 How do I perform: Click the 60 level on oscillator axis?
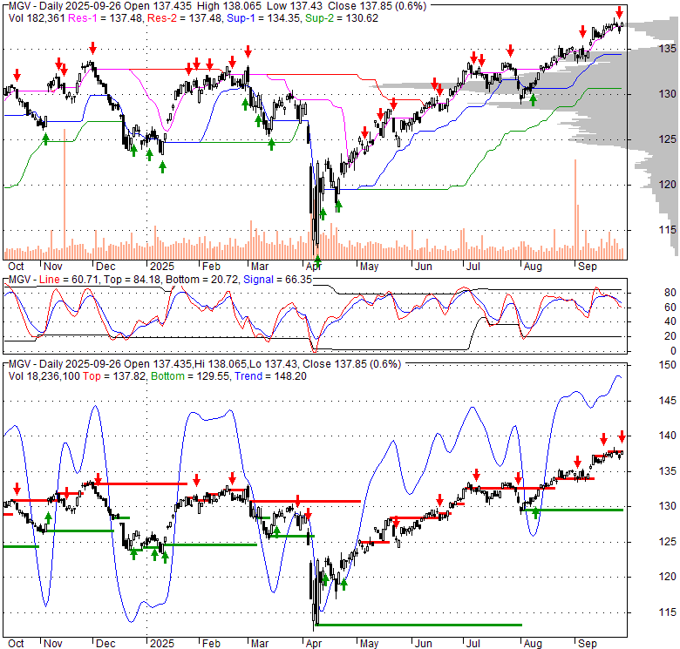point(670,308)
